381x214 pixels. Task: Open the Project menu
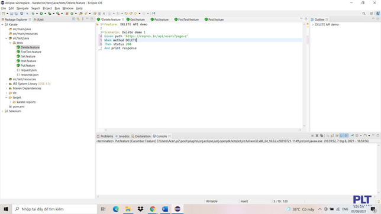coord(47,8)
